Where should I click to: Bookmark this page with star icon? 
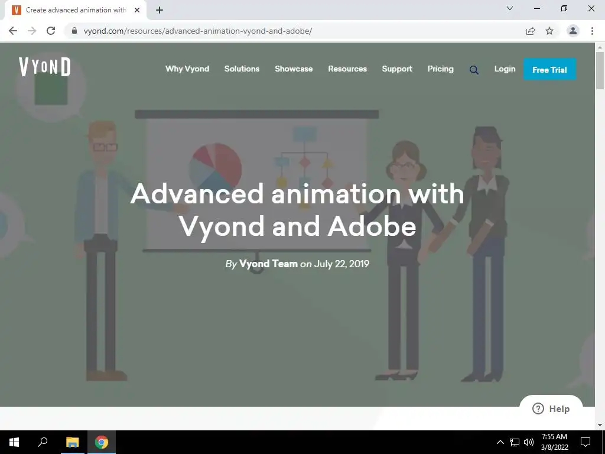point(549,31)
